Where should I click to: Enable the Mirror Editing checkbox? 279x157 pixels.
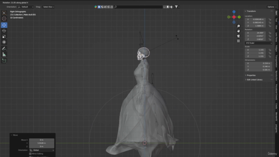pos(30,154)
